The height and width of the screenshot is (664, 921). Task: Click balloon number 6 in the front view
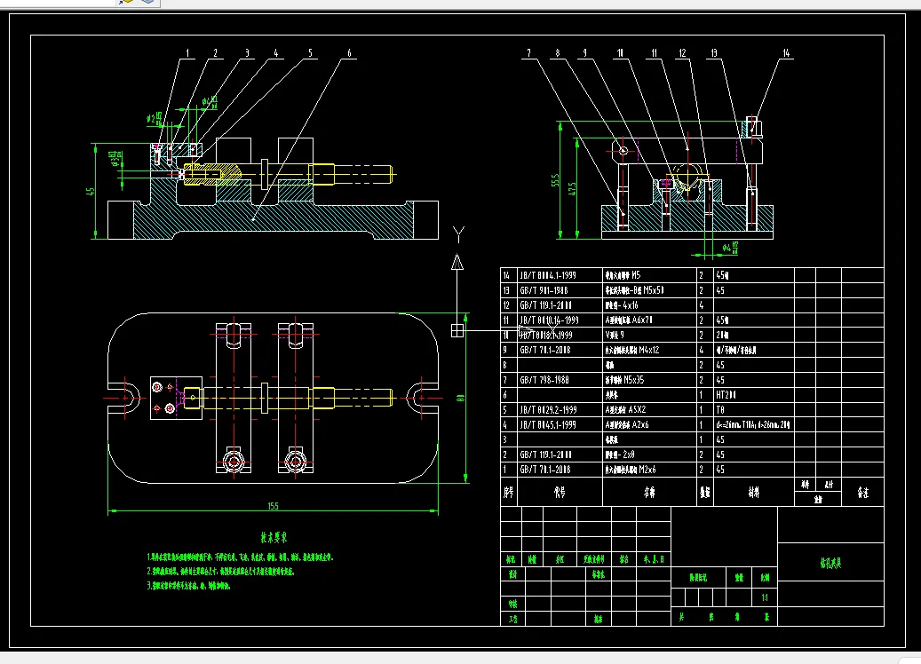point(349,53)
